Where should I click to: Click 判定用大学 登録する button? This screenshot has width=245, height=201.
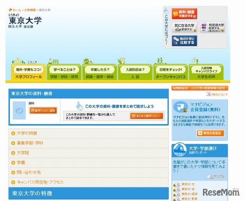coord(212,27)
